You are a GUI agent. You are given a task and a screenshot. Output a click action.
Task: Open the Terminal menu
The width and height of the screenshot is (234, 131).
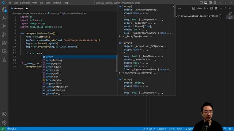57,3
